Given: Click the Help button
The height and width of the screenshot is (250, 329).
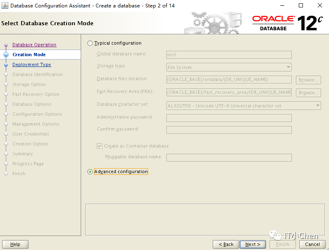Looking at the screenshot, I should (x=15, y=244).
